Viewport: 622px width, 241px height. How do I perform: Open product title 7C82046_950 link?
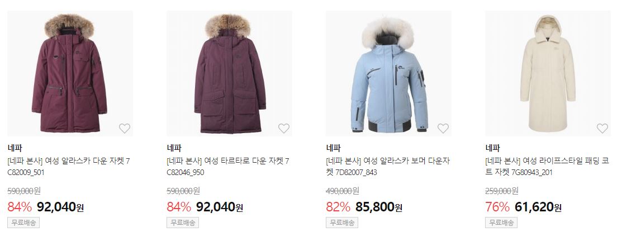[228, 167]
